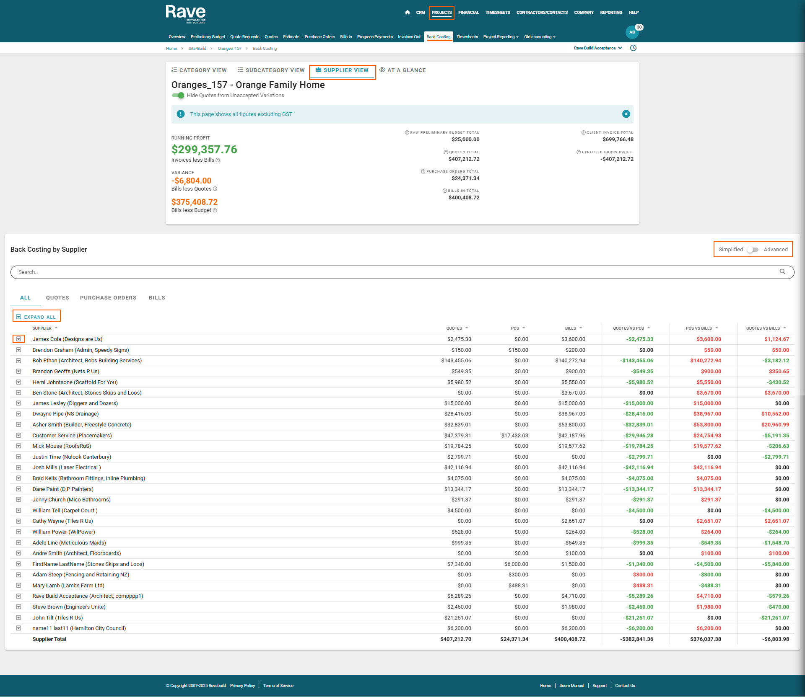Switch to Subcategory View tab

271,70
